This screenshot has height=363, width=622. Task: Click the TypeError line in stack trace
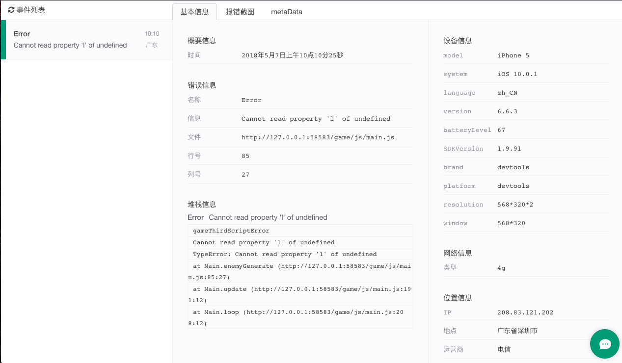pyautogui.click(x=285, y=254)
